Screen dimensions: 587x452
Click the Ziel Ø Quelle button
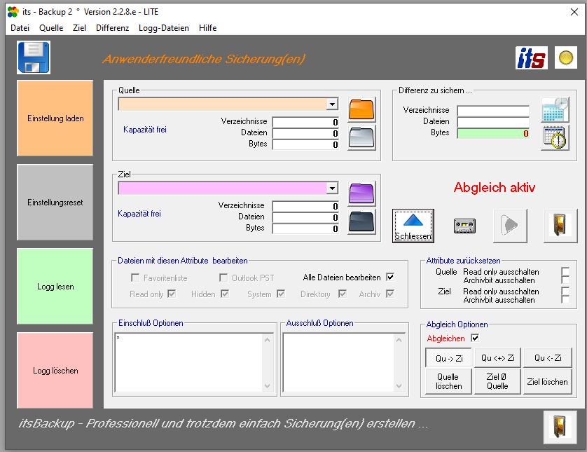497,381
